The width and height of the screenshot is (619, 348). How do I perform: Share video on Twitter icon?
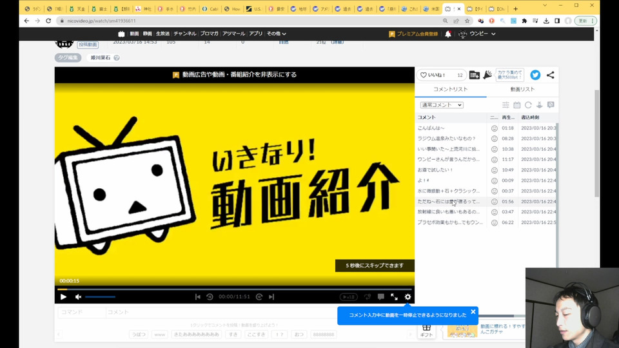click(535, 75)
